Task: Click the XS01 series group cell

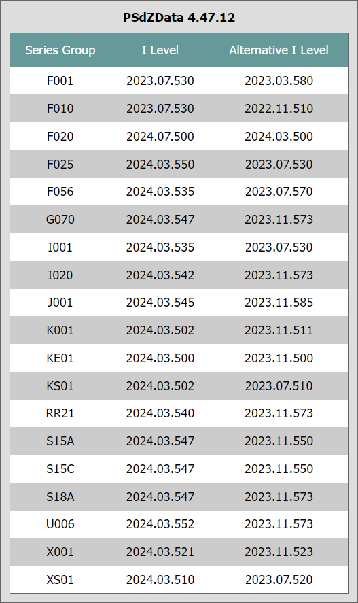Action: (x=60, y=579)
